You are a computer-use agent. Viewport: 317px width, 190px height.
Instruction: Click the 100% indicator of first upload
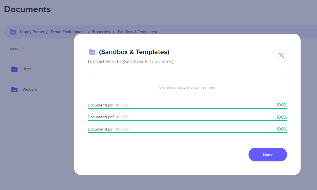point(282,105)
